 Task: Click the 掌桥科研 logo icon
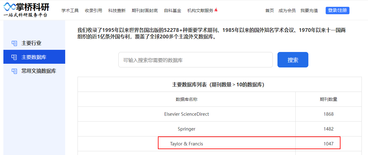pyautogui.click(x=9, y=7)
